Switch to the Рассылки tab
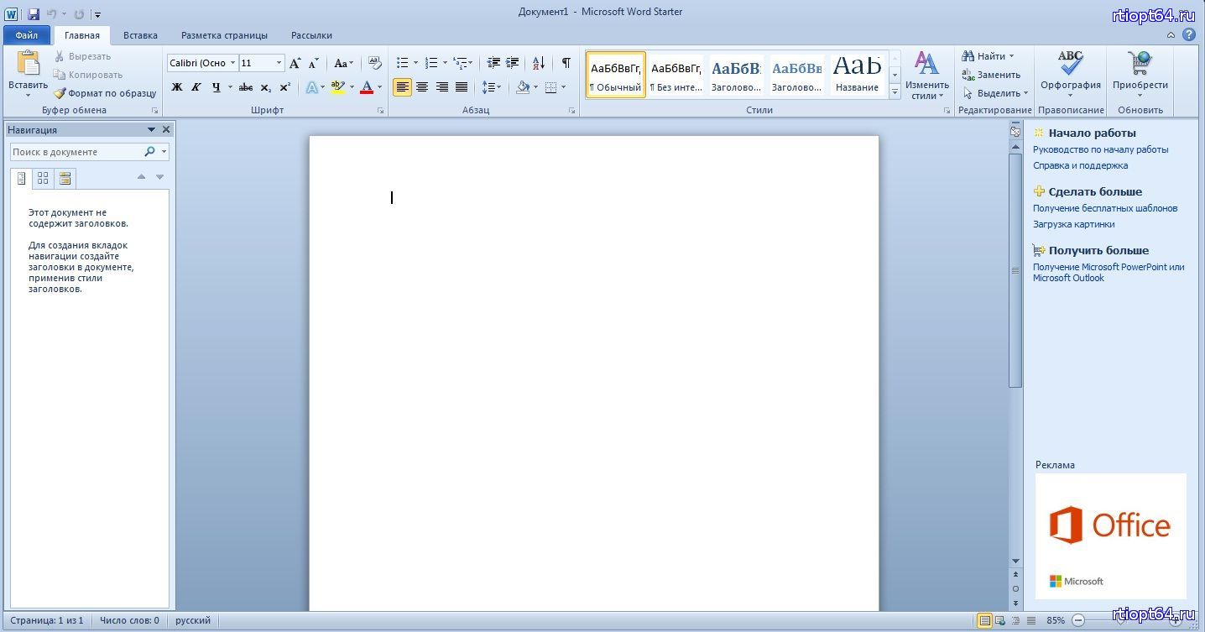The width and height of the screenshot is (1205, 632). point(311,35)
